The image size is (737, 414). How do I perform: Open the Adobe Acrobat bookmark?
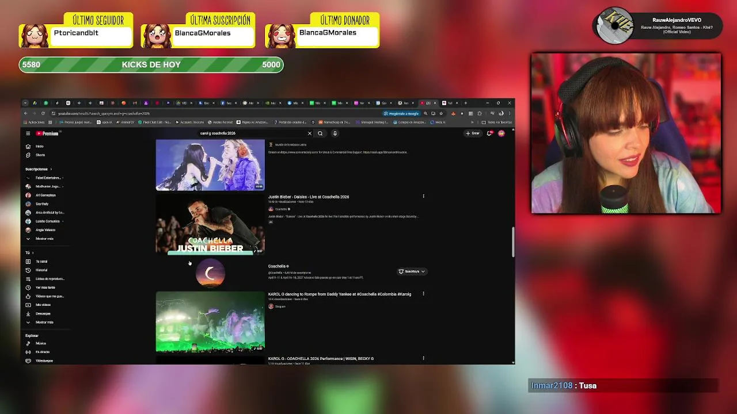coord(220,122)
